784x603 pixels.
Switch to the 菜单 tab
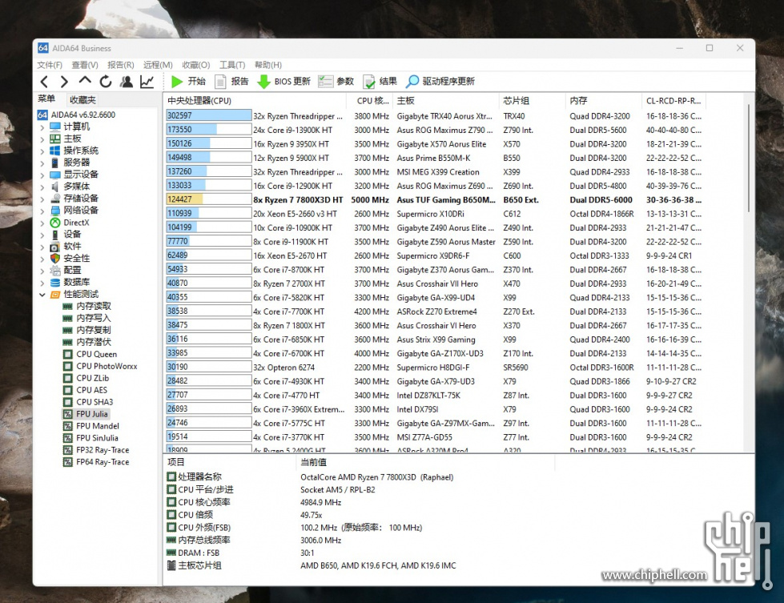46,99
